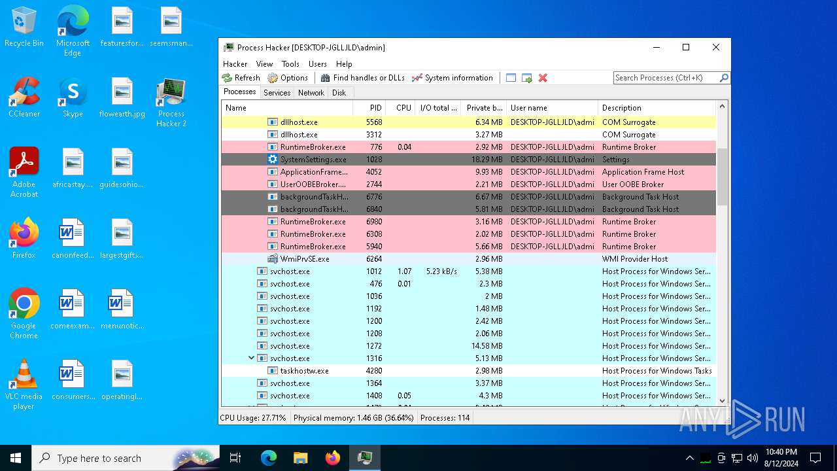The width and height of the screenshot is (837, 471).
Task: Open Find handles or DLLs
Action: point(362,78)
